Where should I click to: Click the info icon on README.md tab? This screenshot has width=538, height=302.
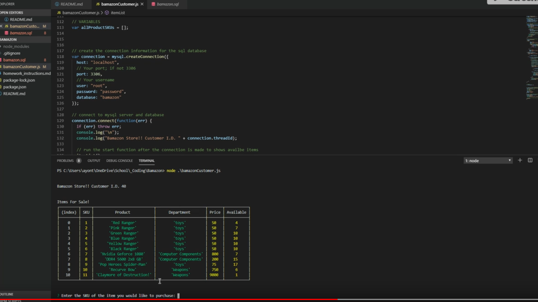point(57,4)
